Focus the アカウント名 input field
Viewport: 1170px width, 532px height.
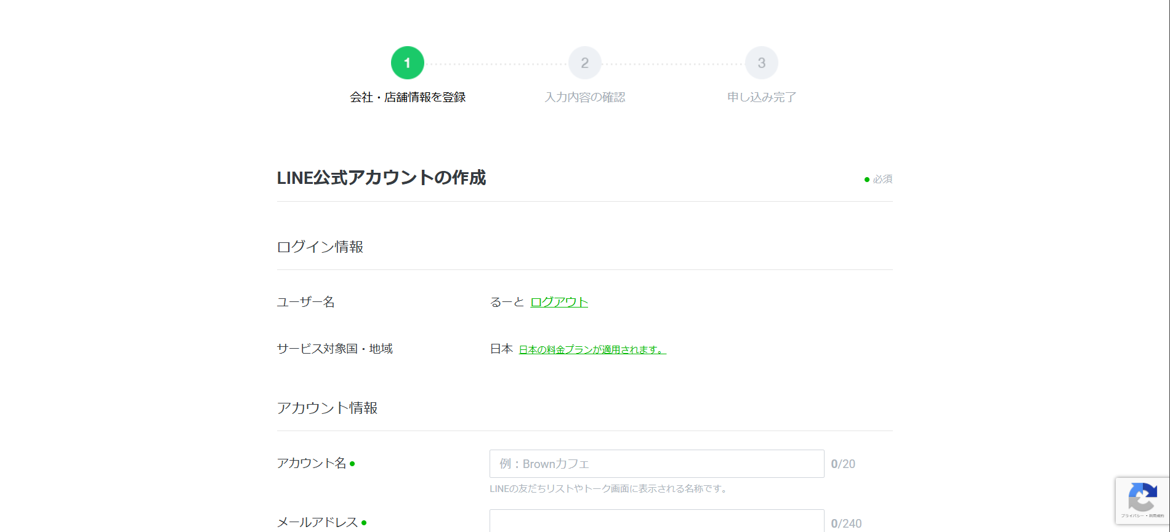pos(657,464)
